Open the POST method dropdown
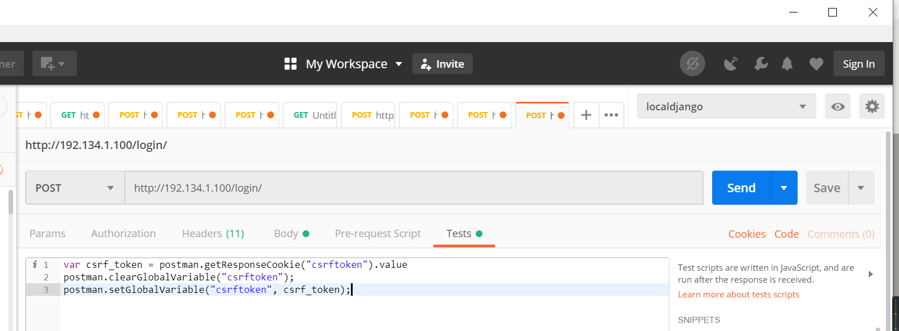 point(75,188)
